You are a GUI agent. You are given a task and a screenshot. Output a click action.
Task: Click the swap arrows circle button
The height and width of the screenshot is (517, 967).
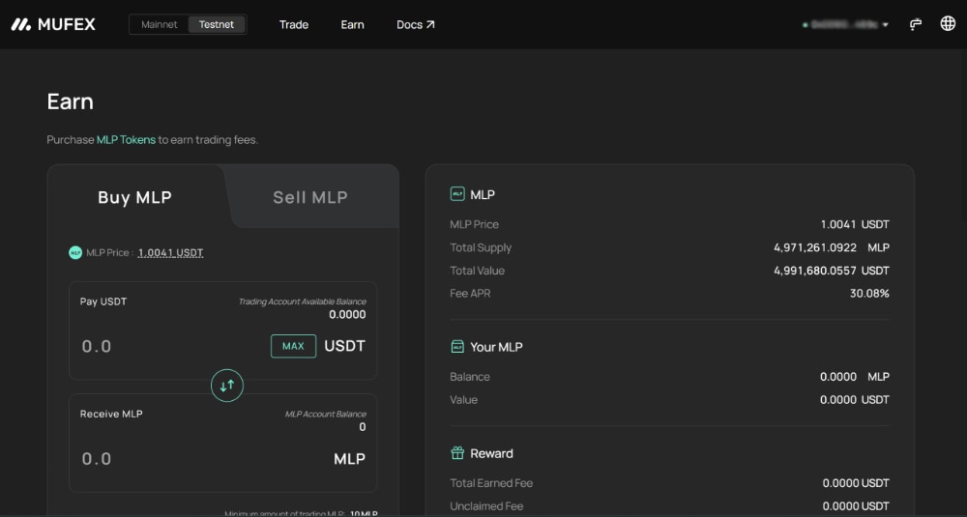[x=227, y=386]
